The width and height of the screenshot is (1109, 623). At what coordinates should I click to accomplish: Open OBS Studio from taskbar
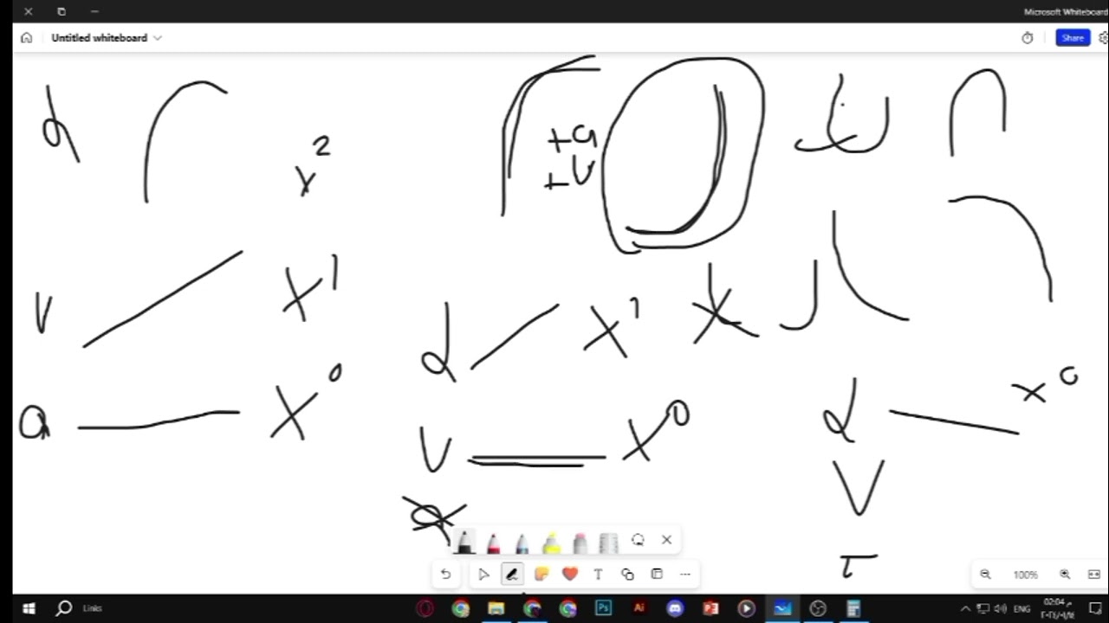pyautogui.click(x=818, y=608)
